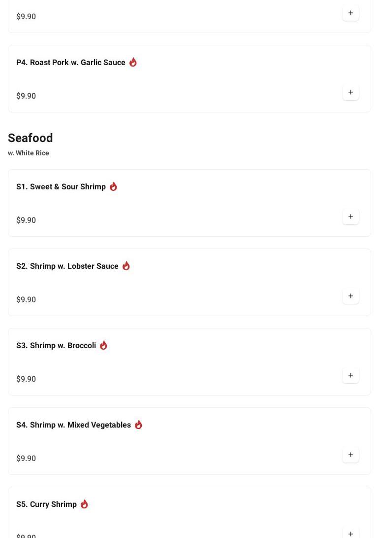
Task: Click the Seafood section heading
Action: (31, 138)
